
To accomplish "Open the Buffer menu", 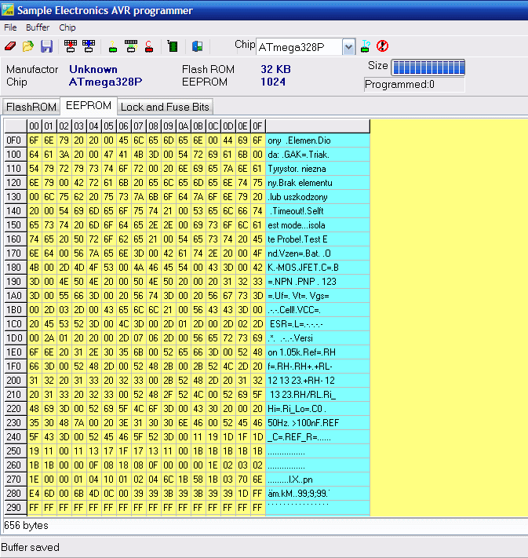I will (x=38, y=27).
